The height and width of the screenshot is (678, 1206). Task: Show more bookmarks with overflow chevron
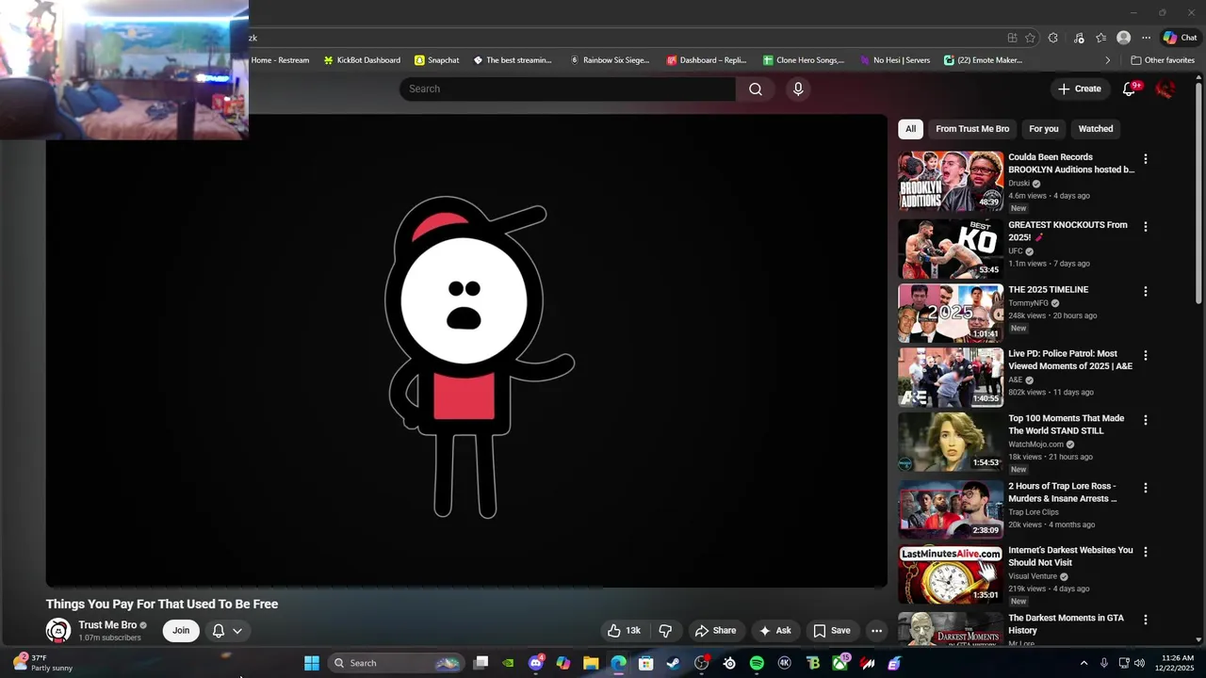[x=1107, y=60]
